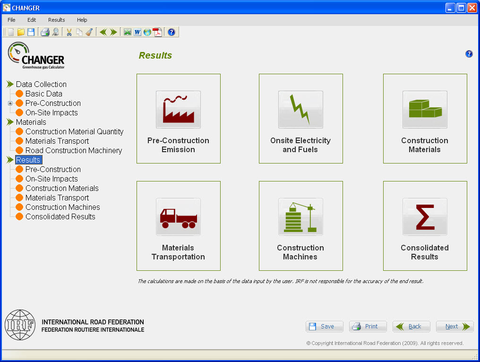Click the globe web icon in toolbar
Viewport: 480px width, 362px height.
pyautogui.click(x=147, y=32)
